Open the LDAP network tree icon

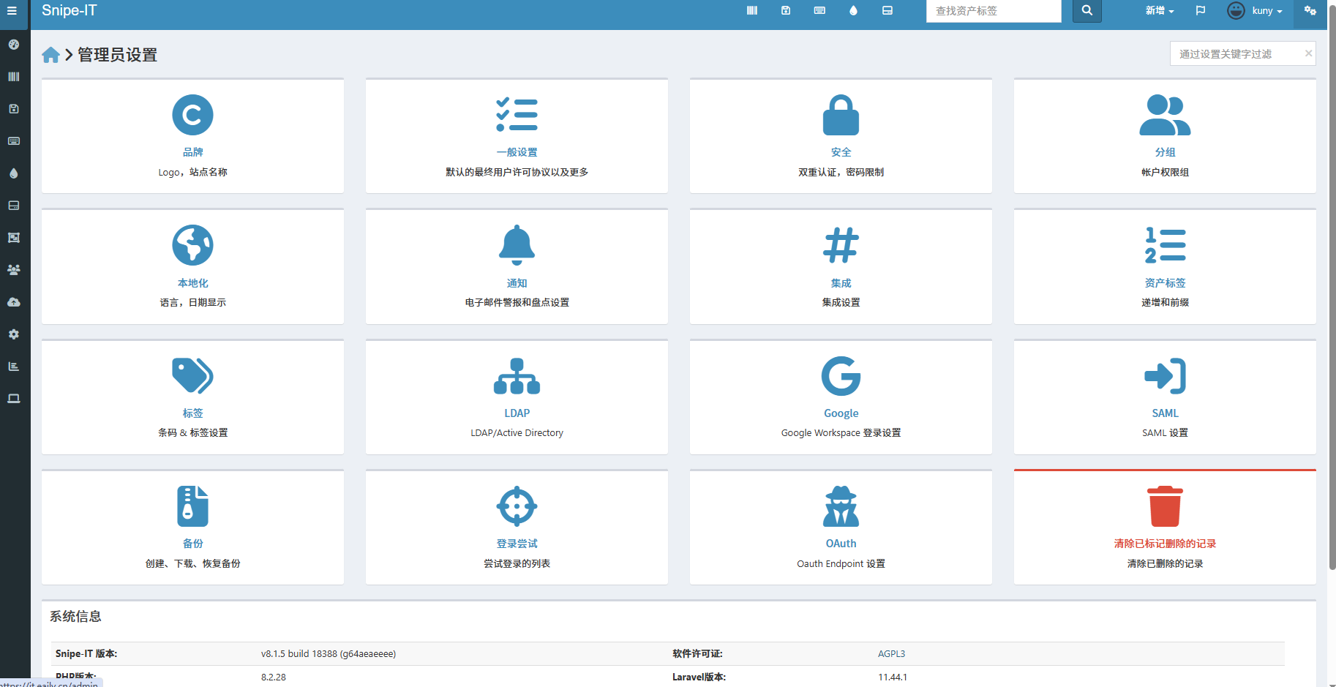click(517, 375)
